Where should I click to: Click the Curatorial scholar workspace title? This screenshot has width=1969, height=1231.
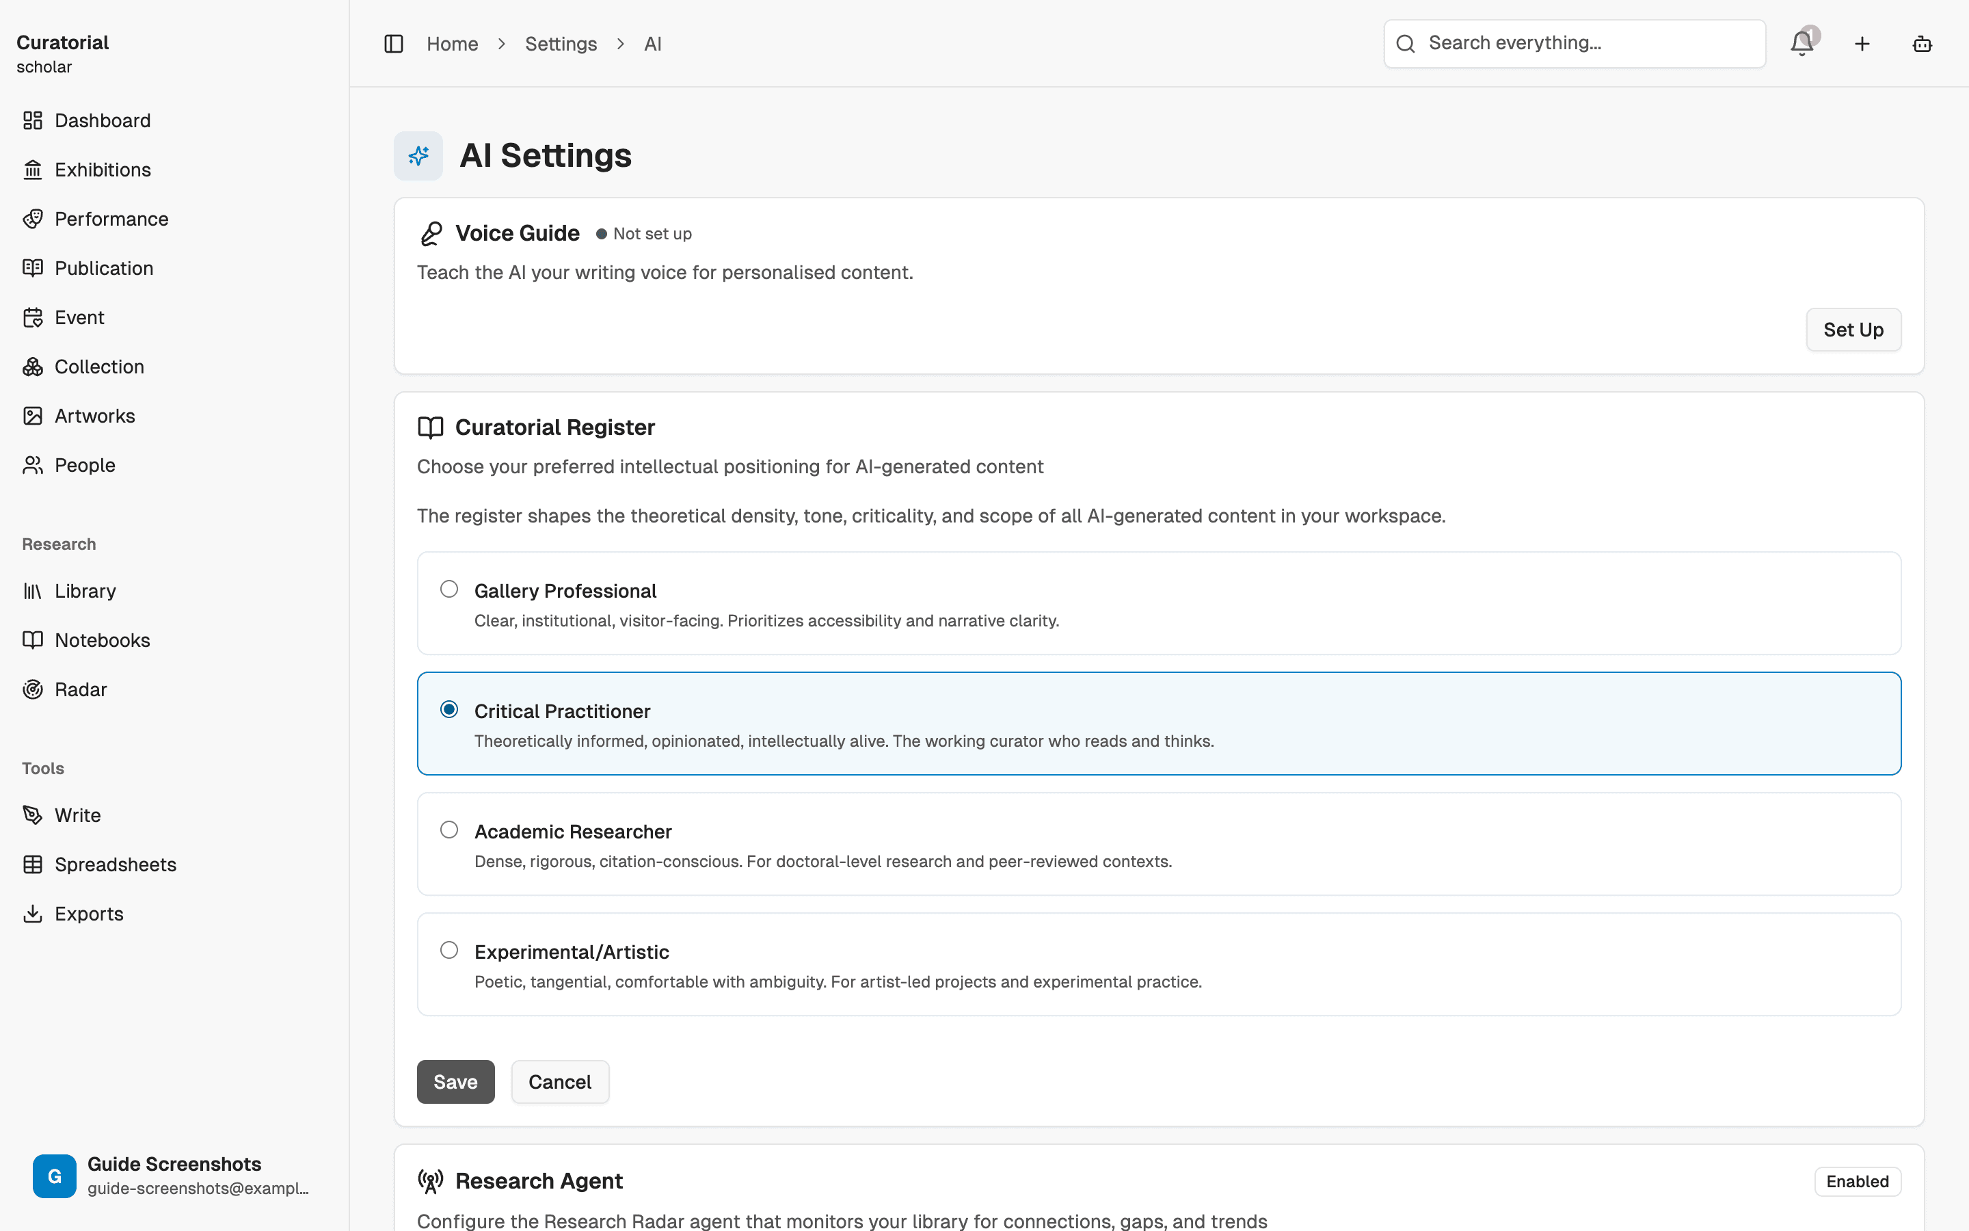tap(63, 54)
